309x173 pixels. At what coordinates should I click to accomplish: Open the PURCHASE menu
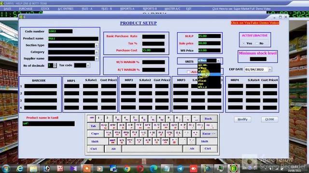(x=26, y=9)
